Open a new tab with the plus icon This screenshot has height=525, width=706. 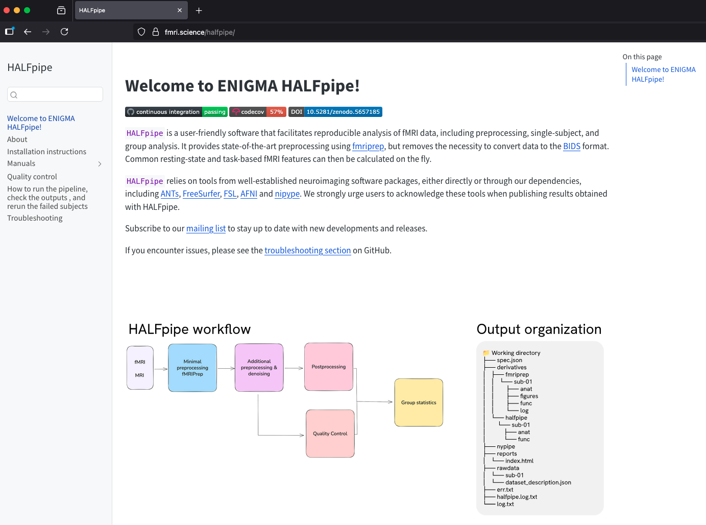pyautogui.click(x=199, y=10)
